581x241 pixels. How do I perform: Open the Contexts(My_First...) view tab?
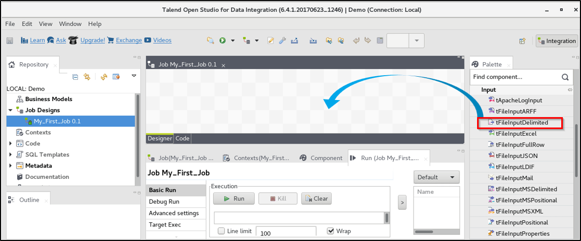point(256,158)
